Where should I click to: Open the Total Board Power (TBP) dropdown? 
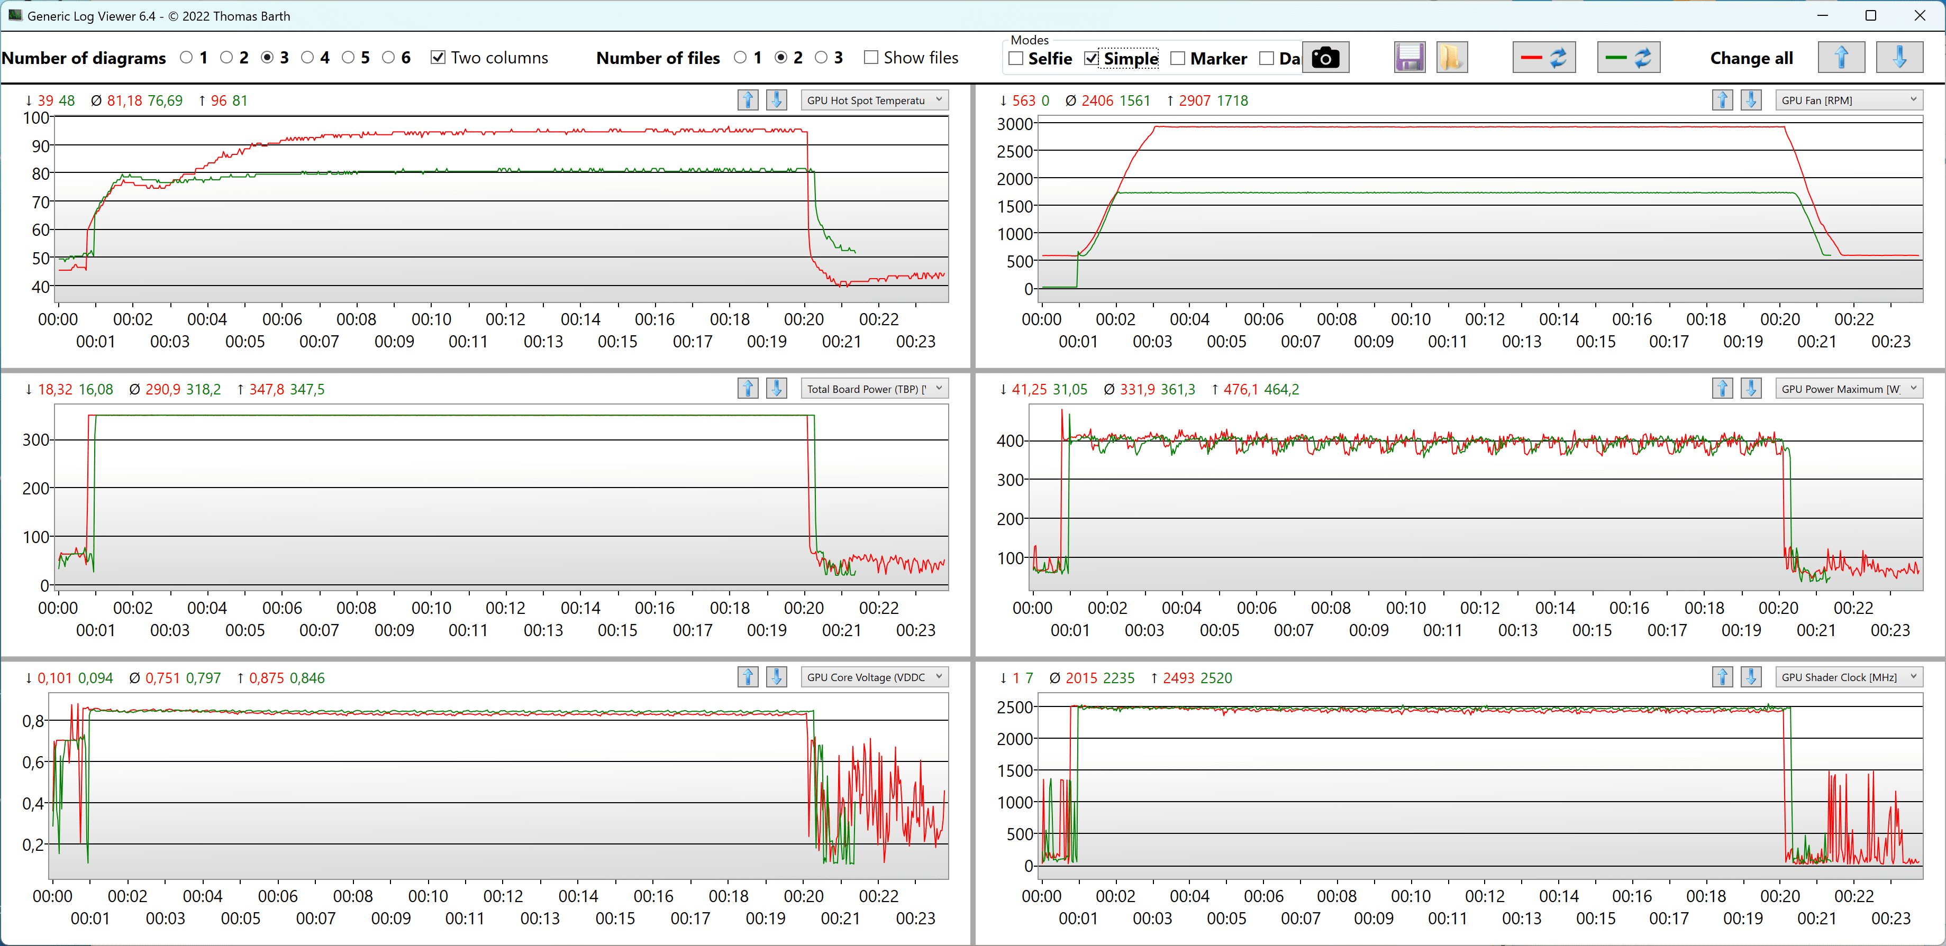875,388
